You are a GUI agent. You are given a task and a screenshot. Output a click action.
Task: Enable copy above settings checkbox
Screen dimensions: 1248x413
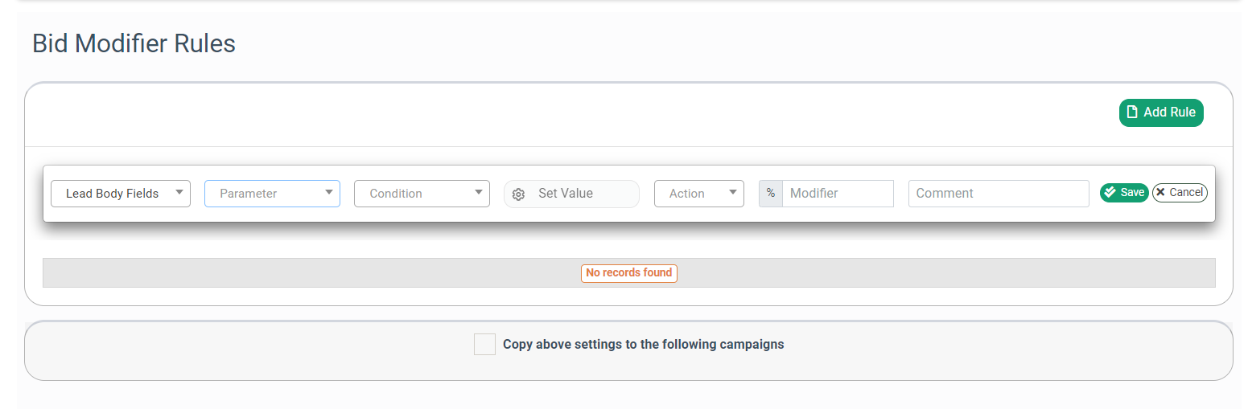484,345
